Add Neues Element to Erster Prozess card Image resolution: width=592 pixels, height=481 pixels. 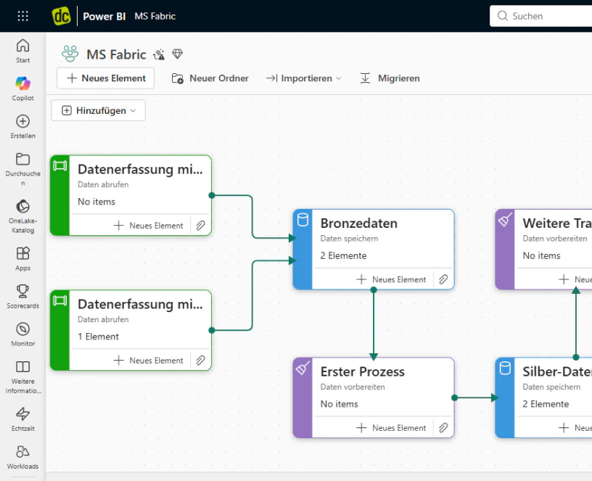[391, 428]
